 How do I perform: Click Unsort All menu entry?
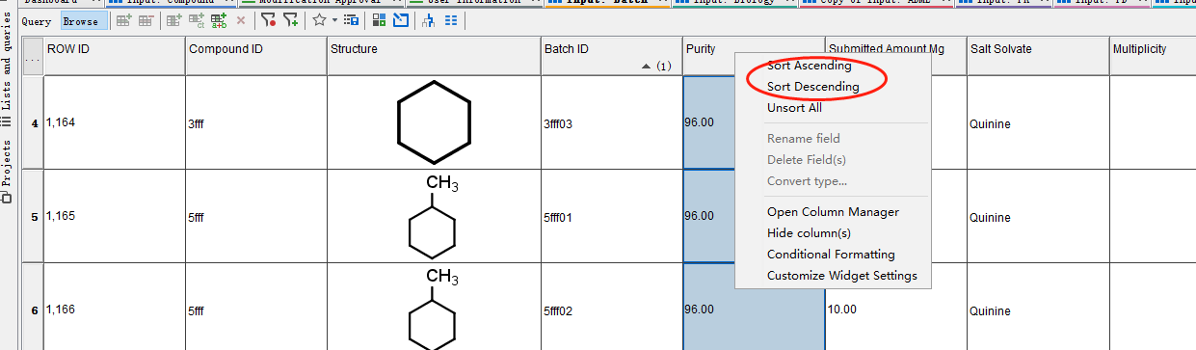(794, 108)
